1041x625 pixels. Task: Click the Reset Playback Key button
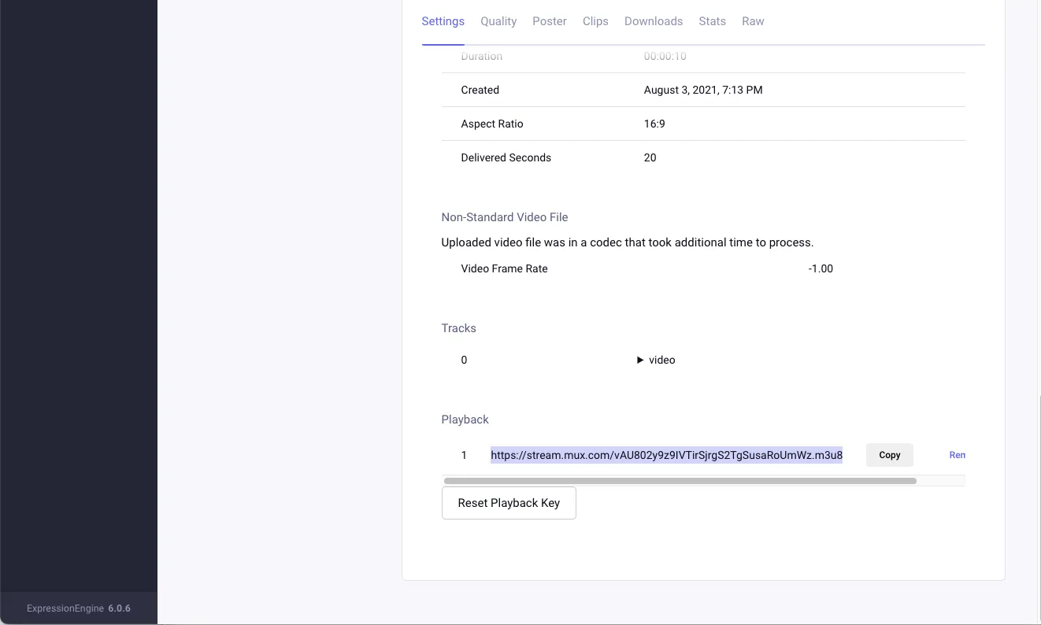(x=509, y=503)
